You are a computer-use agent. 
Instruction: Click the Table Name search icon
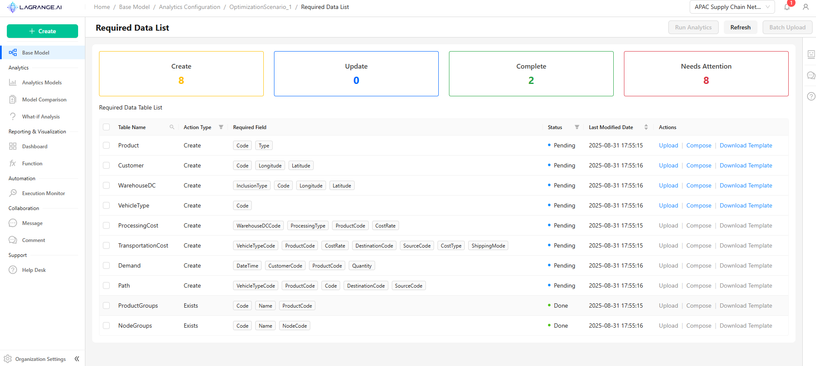(172, 127)
